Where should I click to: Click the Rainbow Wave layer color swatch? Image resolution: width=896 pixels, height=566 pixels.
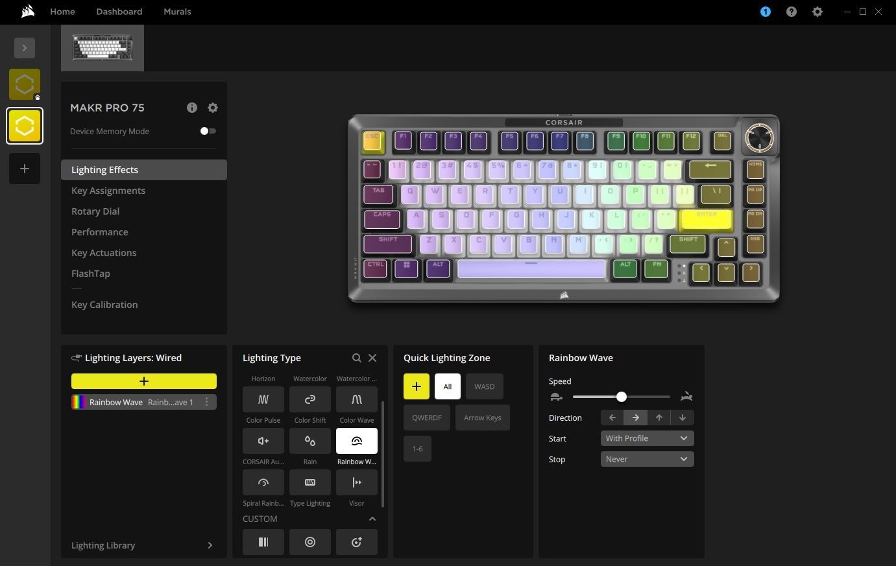(79, 402)
